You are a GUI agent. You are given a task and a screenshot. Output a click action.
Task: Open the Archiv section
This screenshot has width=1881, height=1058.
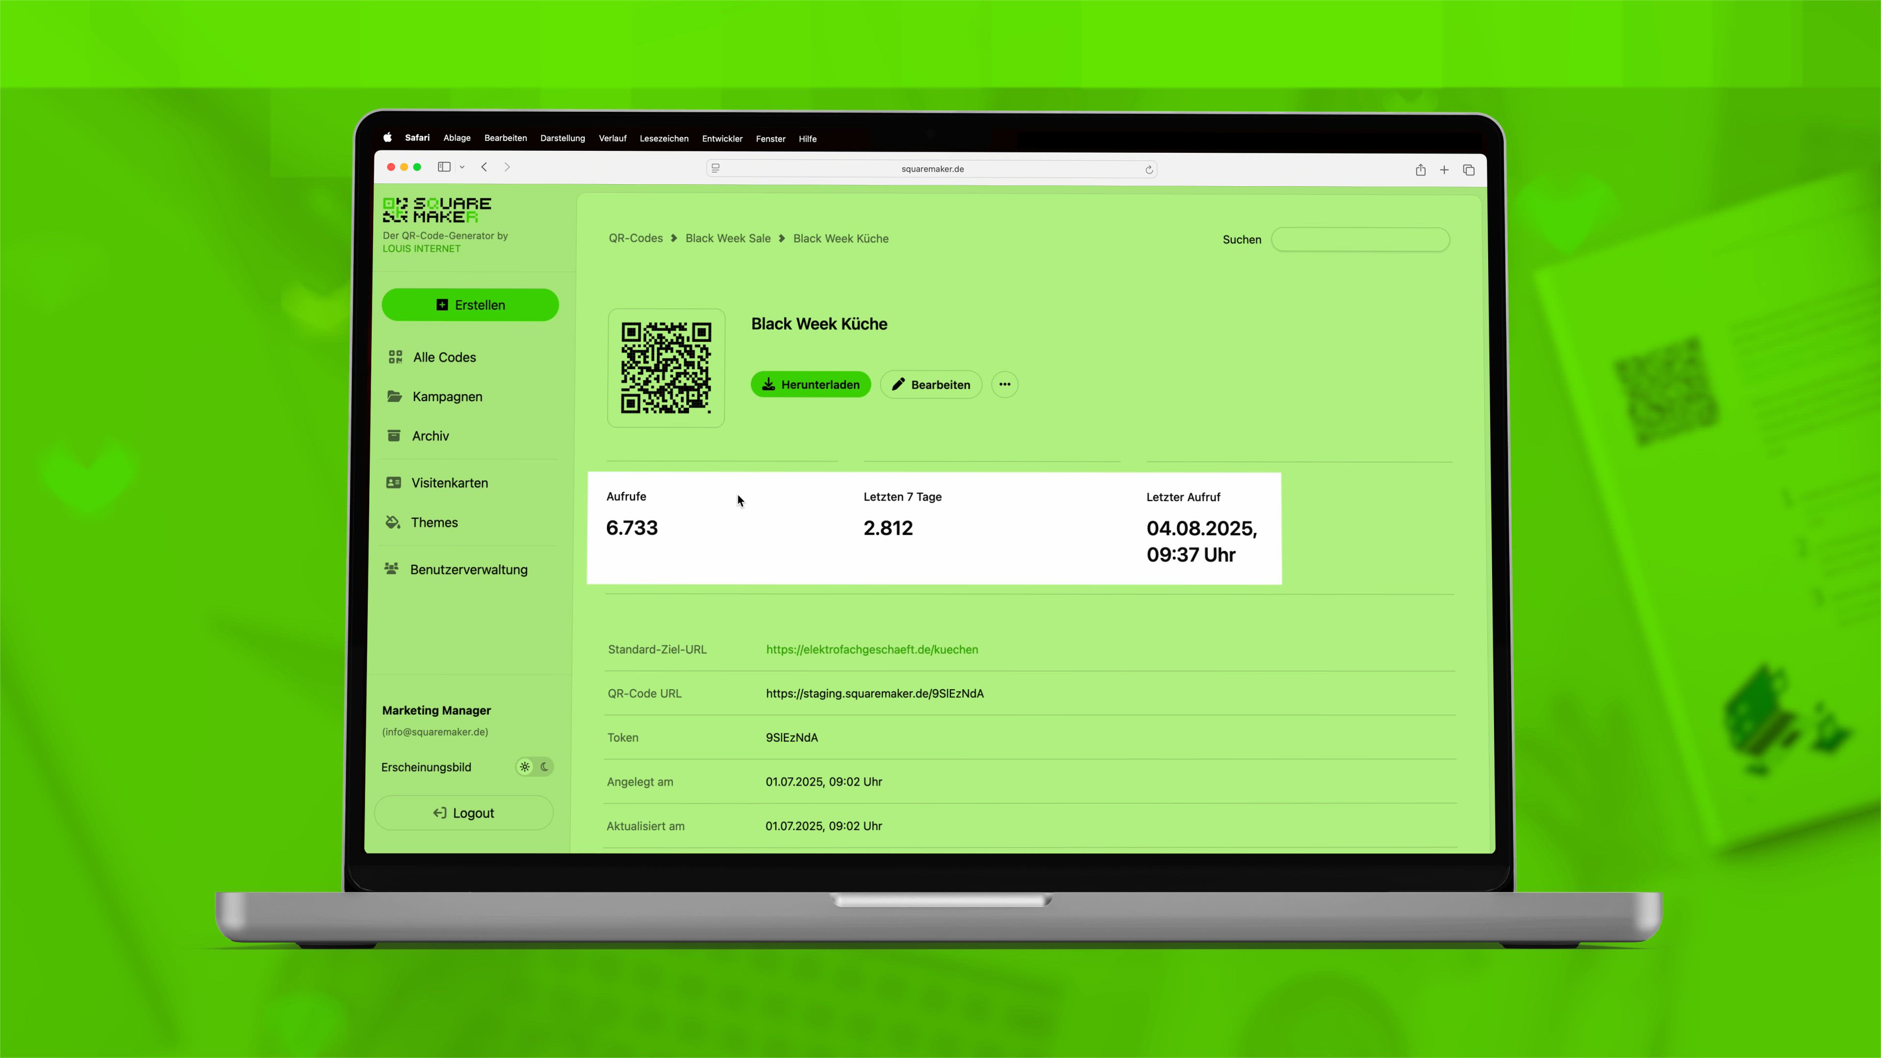tap(430, 436)
